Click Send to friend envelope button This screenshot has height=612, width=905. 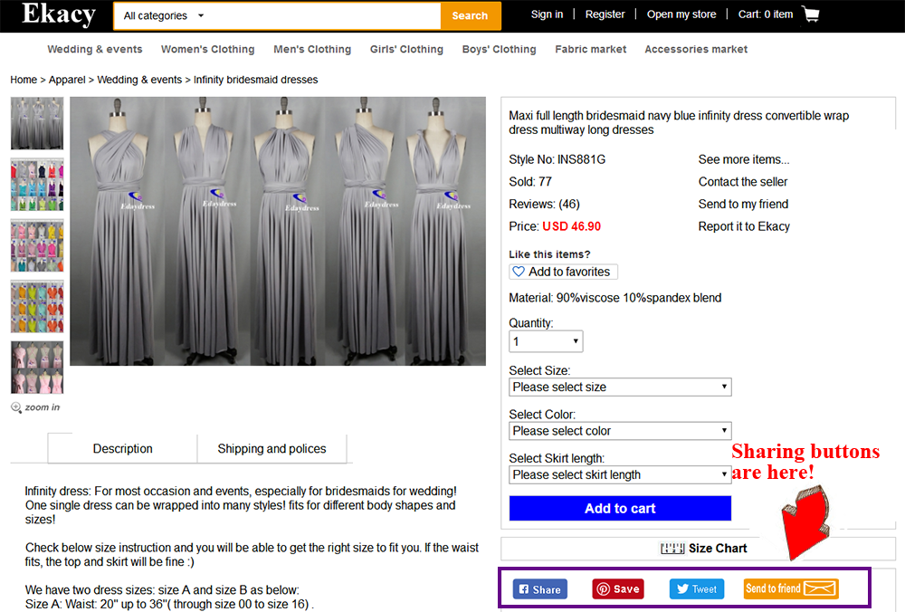[x=791, y=589]
